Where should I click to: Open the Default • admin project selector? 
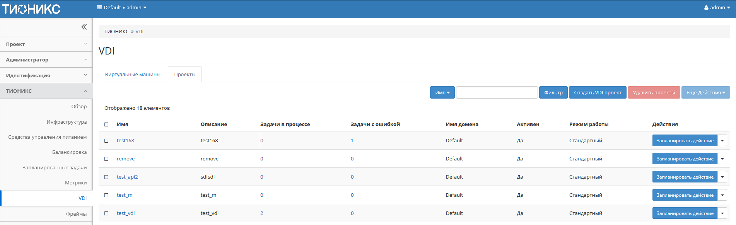pos(121,7)
